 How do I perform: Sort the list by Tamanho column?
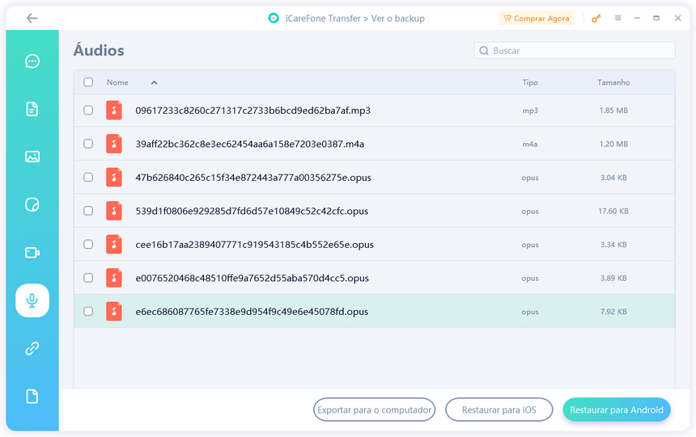pos(613,82)
